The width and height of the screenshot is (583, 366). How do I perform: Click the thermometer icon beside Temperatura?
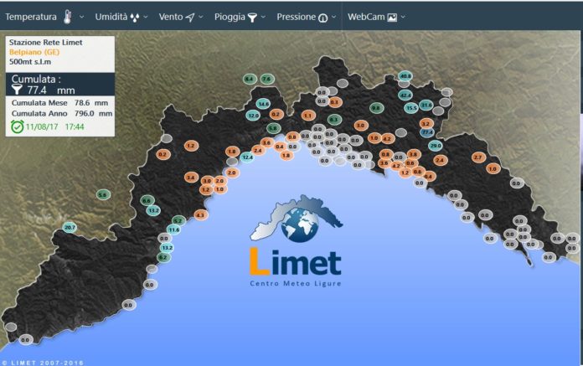pos(67,17)
